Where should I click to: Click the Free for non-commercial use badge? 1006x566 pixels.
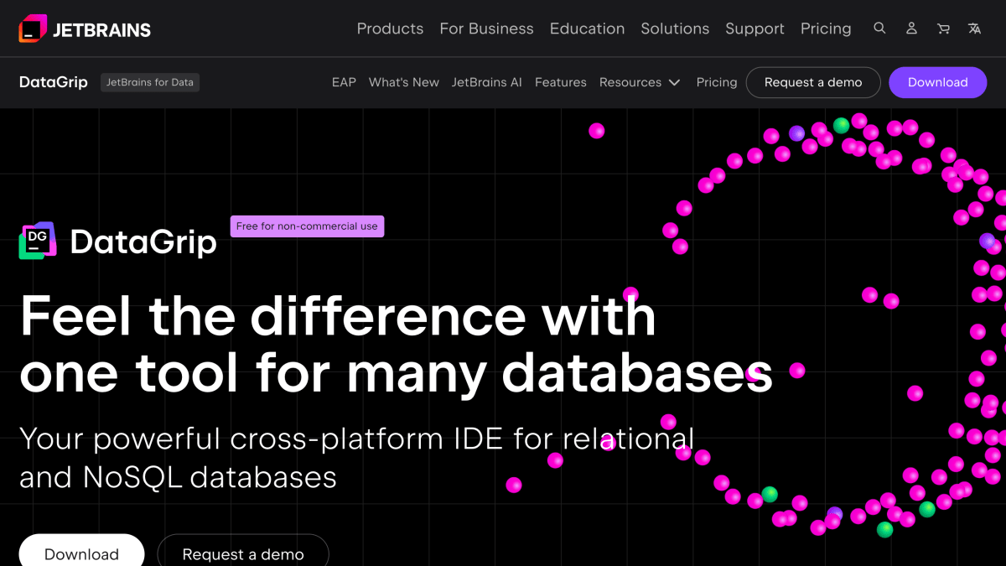point(307,226)
